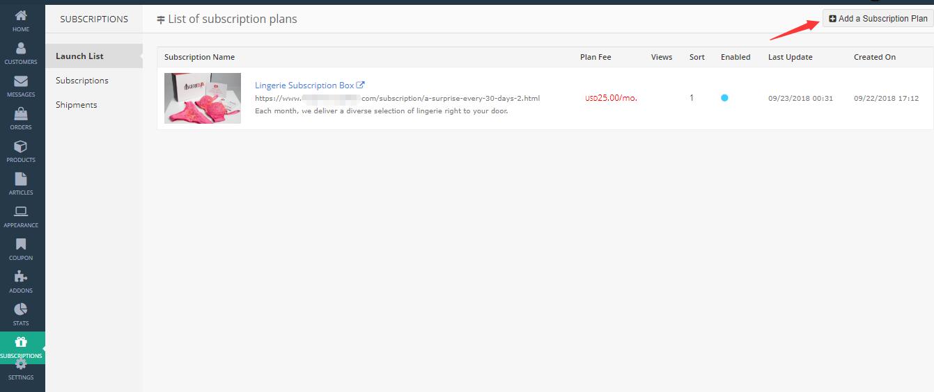Switch to Subscriptions submenu item
Image resolution: width=934 pixels, height=392 pixels.
(x=82, y=81)
